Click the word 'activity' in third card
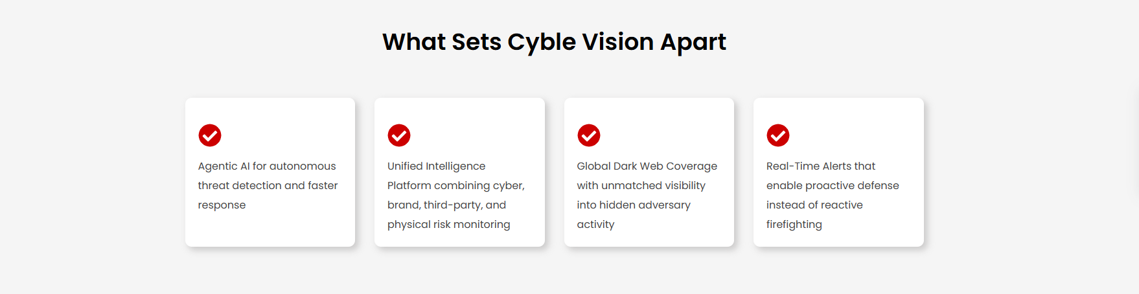 pyautogui.click(x=595, y=225)
